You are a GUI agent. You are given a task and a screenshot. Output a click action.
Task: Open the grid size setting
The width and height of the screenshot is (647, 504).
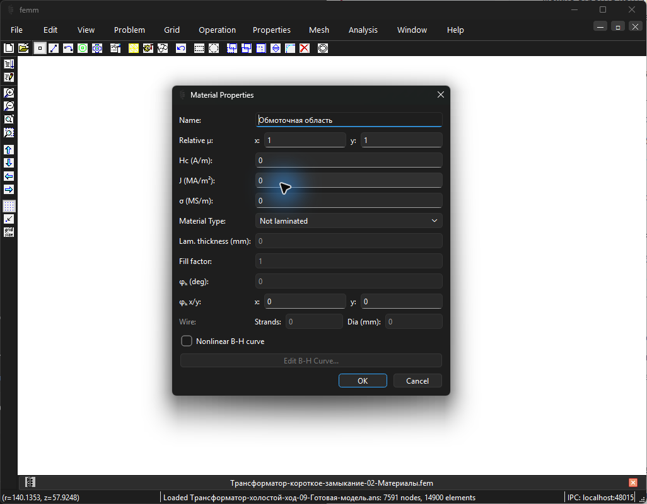point(9,232)
